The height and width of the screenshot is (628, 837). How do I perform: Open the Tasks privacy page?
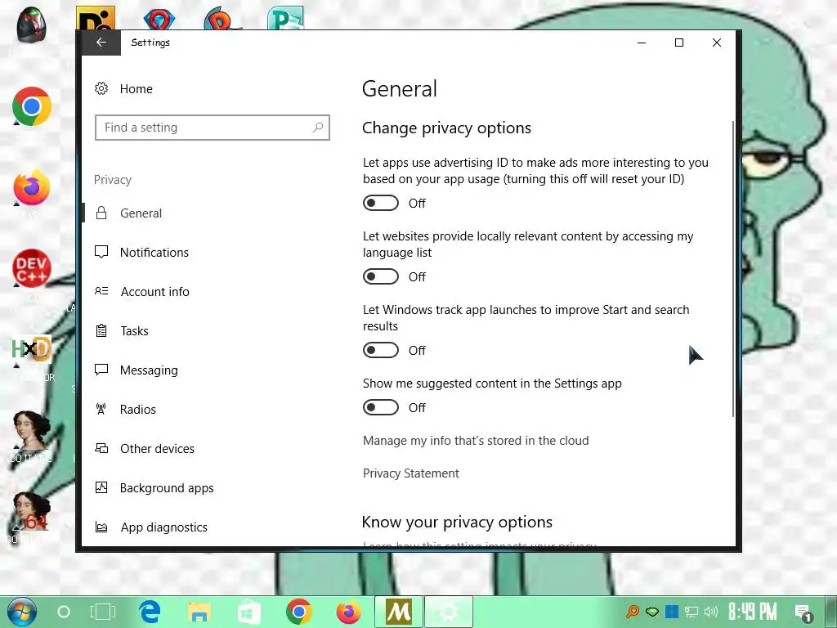click(x=135, y=331)
